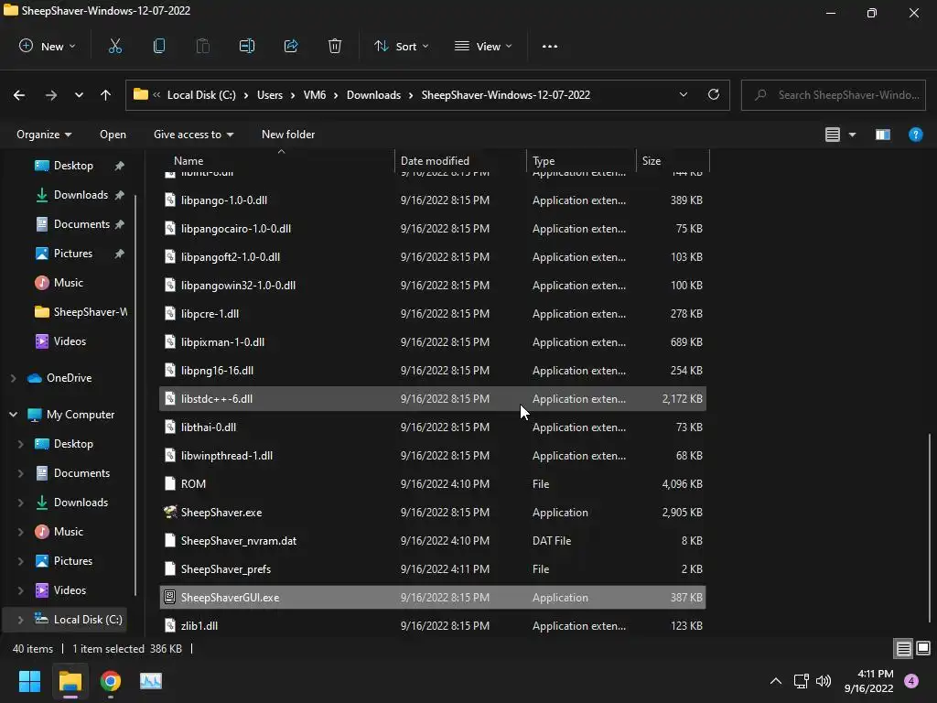Click the Cut scissors icon

coord(114,46)
